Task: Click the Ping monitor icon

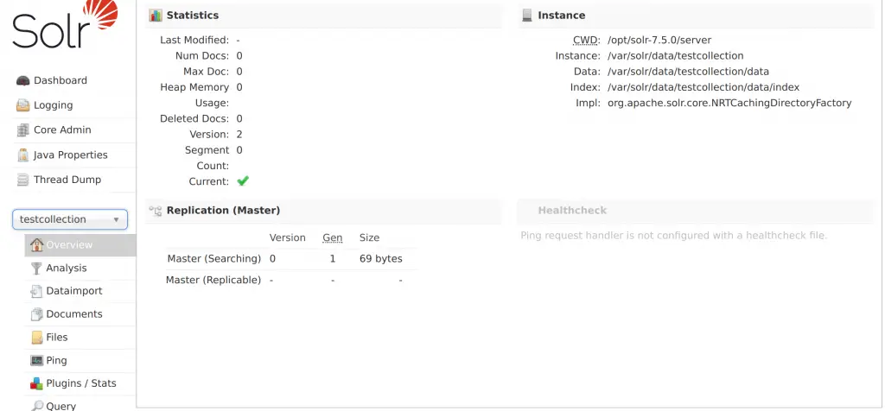Action: coord(36,360)
